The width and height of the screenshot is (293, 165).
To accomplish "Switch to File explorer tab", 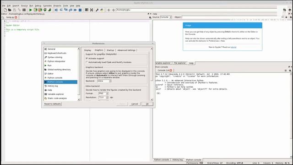I will pos(179,63).
